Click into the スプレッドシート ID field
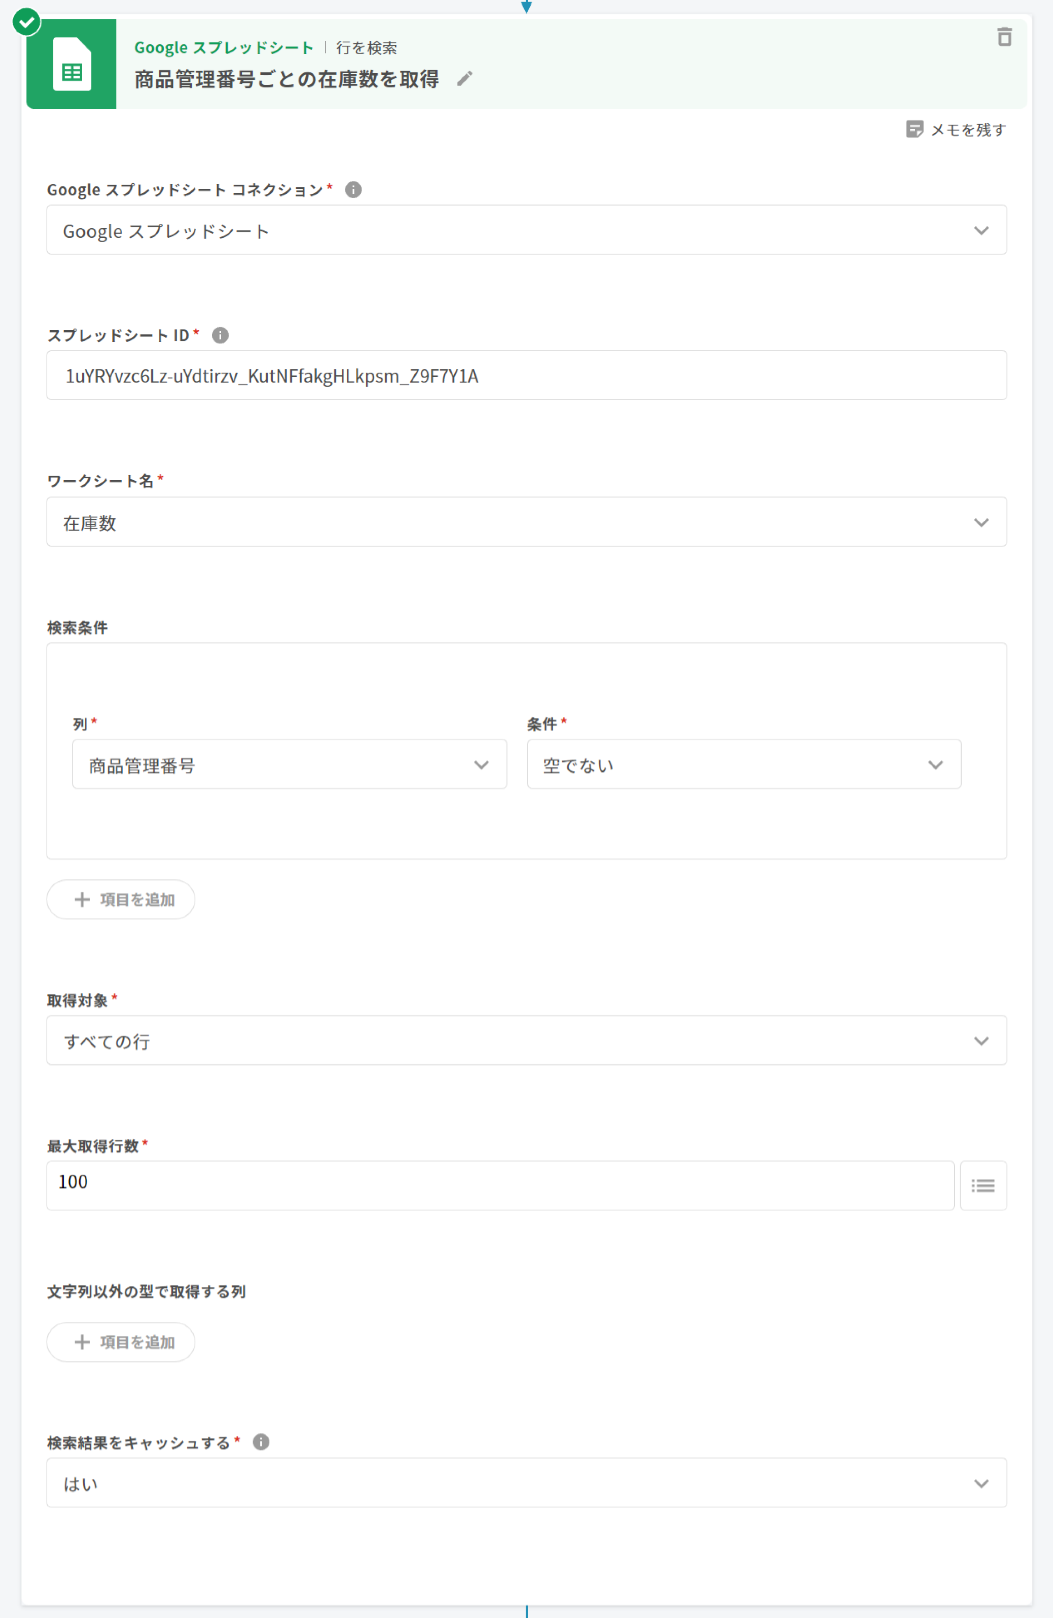This screenshot has width=1053, height=1618. [526, 376]
